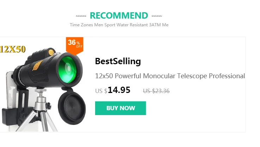Open the 12x50 Powerful Monocular Telescope title link
Screen dimensions: 260x147
(170, 76)
